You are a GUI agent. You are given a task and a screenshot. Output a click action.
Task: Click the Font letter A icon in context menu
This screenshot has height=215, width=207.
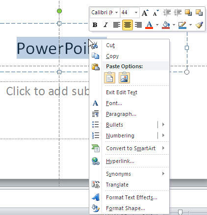click(95, 103)
